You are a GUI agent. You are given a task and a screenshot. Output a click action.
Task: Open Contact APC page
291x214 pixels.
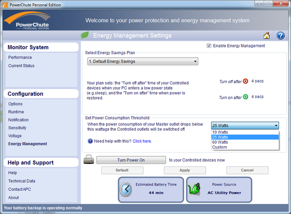coord(19,189)
